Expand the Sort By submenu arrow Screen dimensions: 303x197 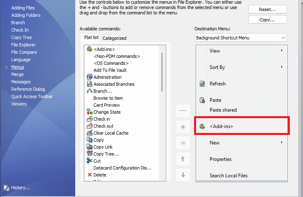[x=282, y=67]
